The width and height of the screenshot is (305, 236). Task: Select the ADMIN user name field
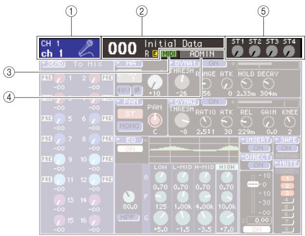pos(202,54)
